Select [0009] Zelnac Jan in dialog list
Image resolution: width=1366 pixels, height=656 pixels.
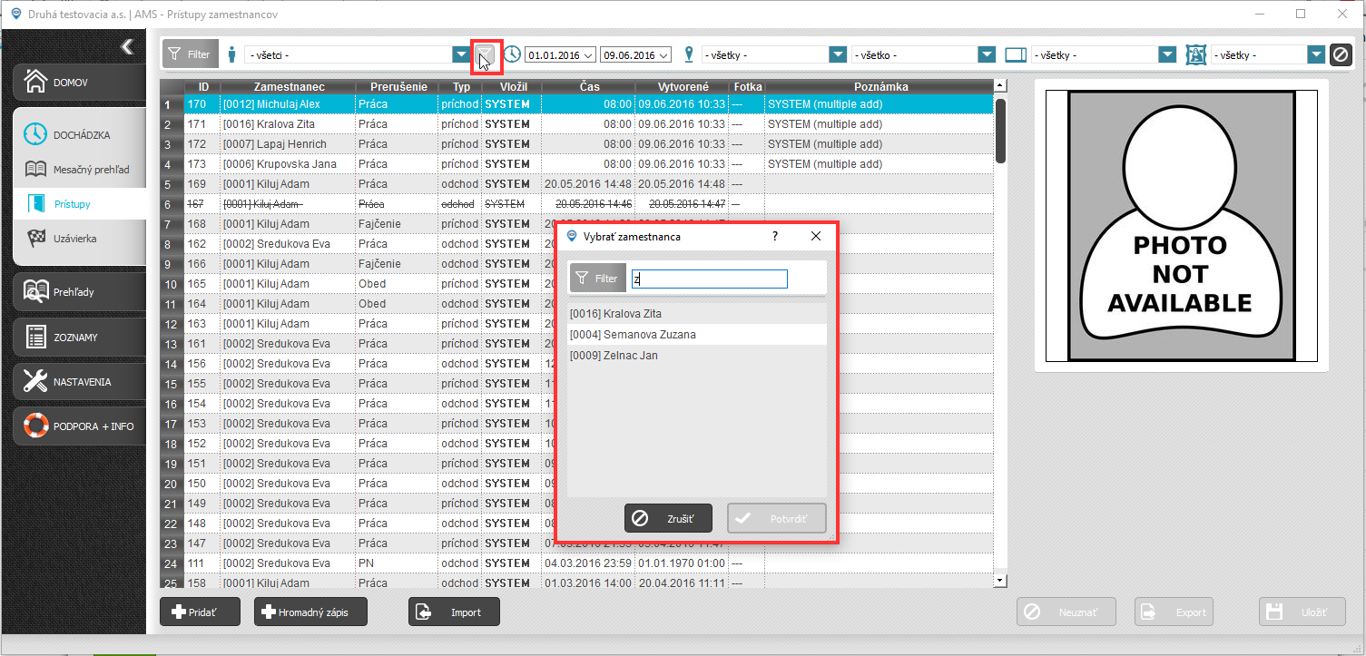(x=697, y=356)
